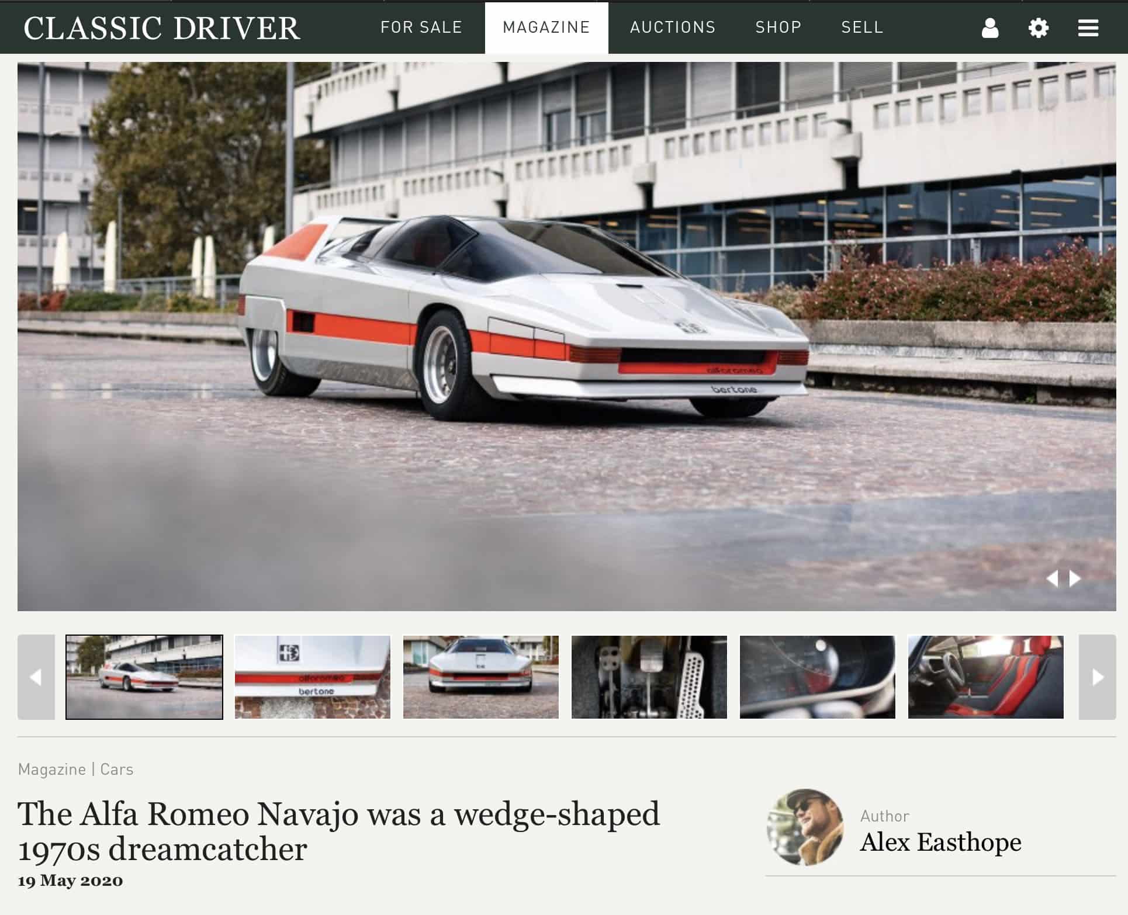1128x915 pixels.
Task: Select the pedals thumbnail
Action: click(649, 677)
